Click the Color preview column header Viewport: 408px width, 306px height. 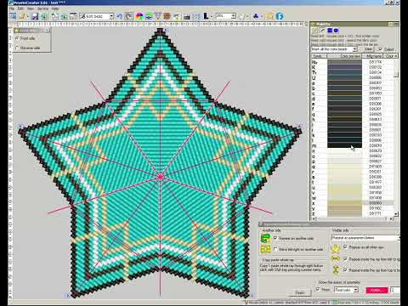pyautogui.click(x=344, y=56)
